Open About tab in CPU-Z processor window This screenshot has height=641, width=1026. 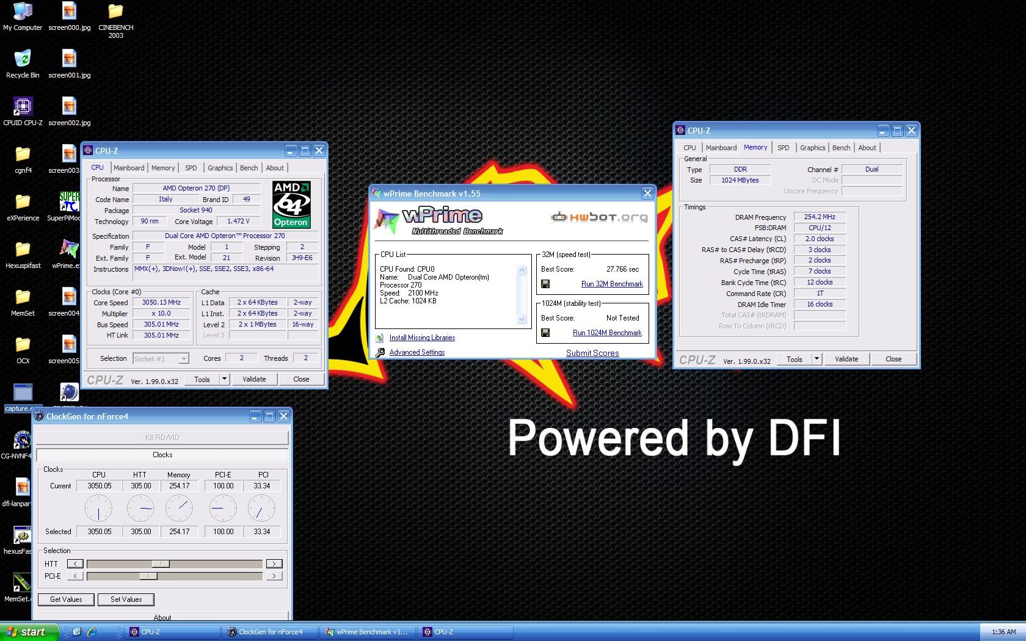[x=275, y=168]
